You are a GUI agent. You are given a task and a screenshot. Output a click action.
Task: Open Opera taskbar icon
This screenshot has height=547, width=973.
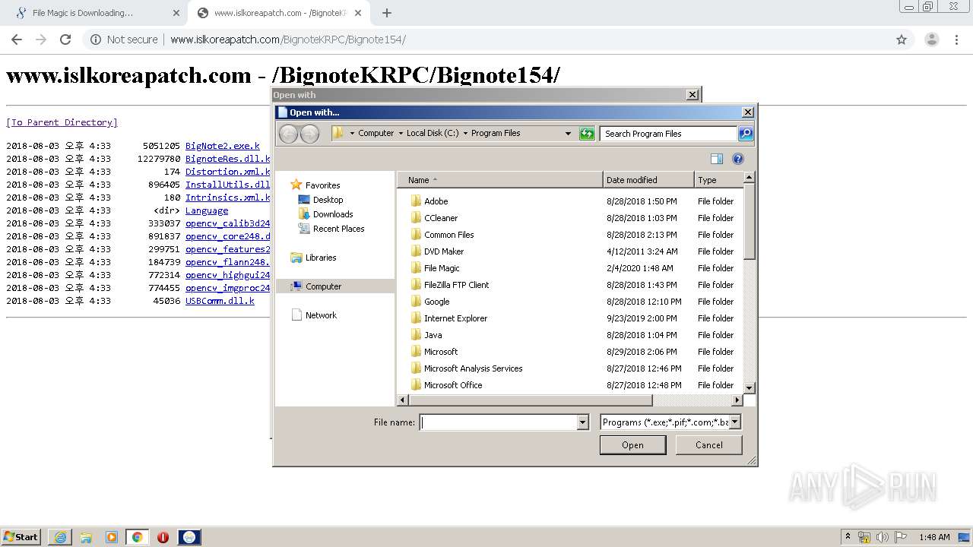pos(163,537)
